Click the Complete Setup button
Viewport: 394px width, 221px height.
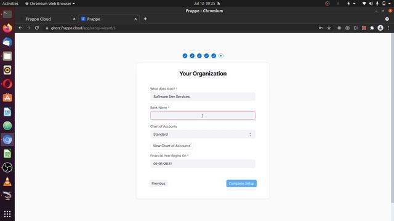point(241,184)
